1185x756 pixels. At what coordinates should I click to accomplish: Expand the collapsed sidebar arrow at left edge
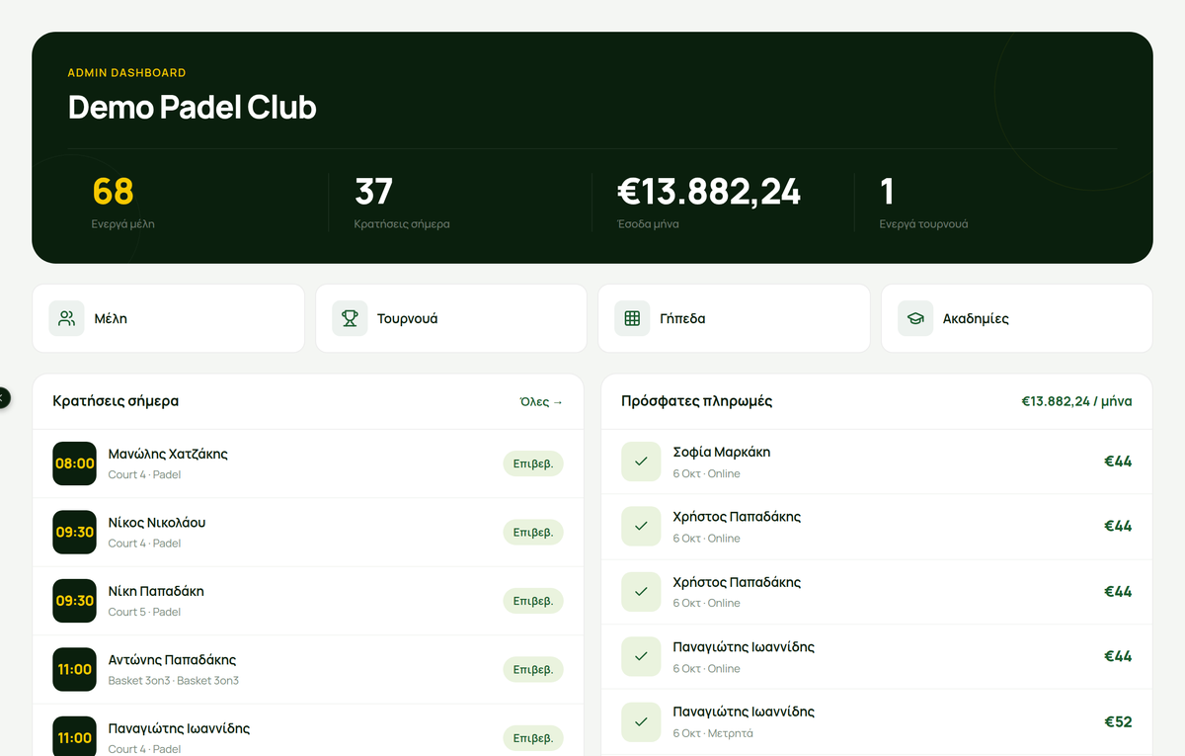click(x=3, y=397)
